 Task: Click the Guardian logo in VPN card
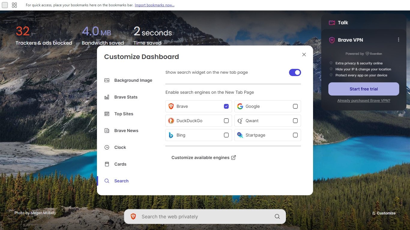374,54
